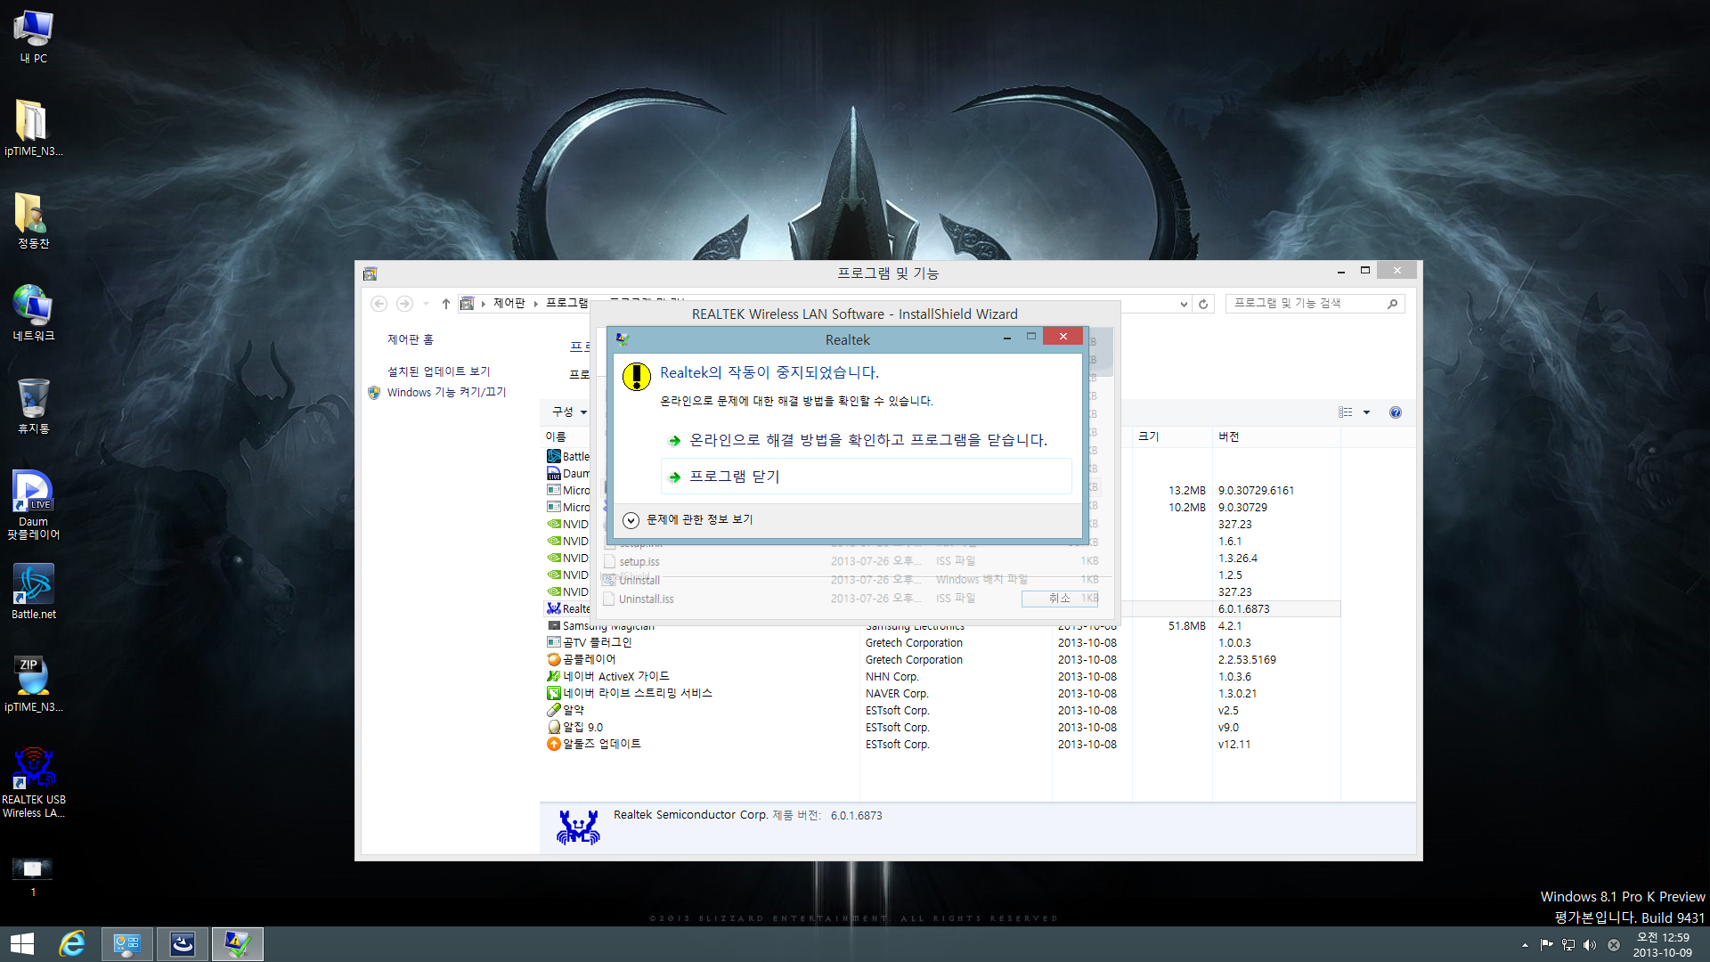The width and height of the screenshot is (1710, 962).
Task: Open the 구성 organize dropdown
Action: (x=570, y=412)
